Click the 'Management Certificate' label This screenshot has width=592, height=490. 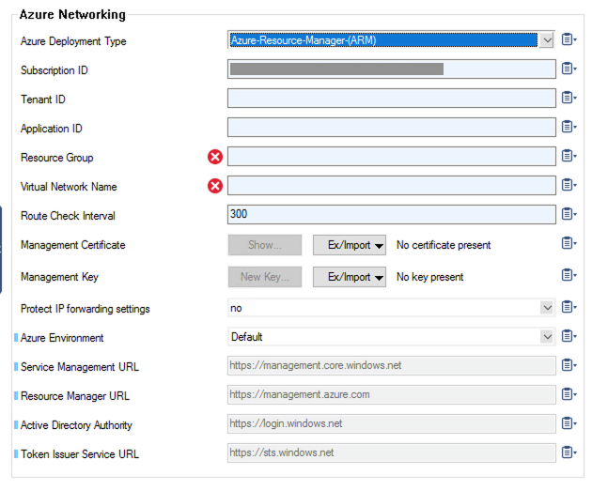[x=73, y=245]
